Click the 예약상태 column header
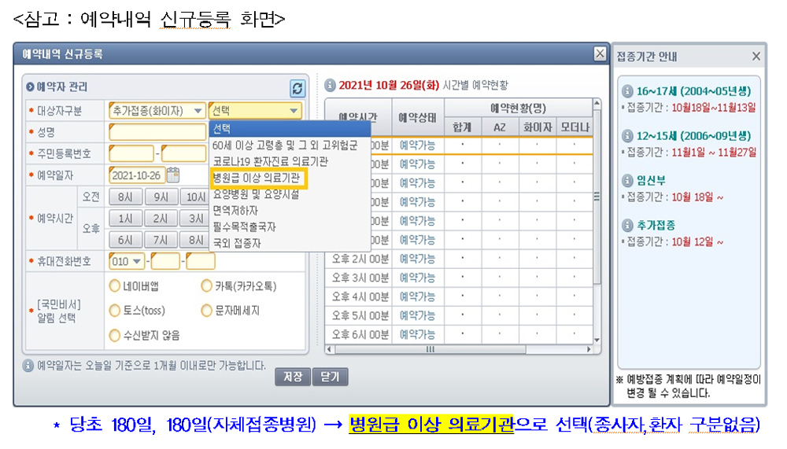This screenshot has width=787, height=449. coord(418,117)
